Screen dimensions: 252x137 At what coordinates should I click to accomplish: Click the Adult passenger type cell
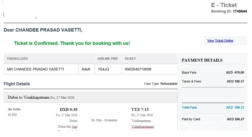pos(86,69)
